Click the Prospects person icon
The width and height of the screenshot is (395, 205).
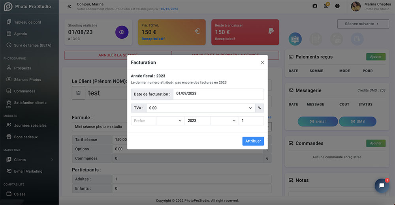point(9,68)
